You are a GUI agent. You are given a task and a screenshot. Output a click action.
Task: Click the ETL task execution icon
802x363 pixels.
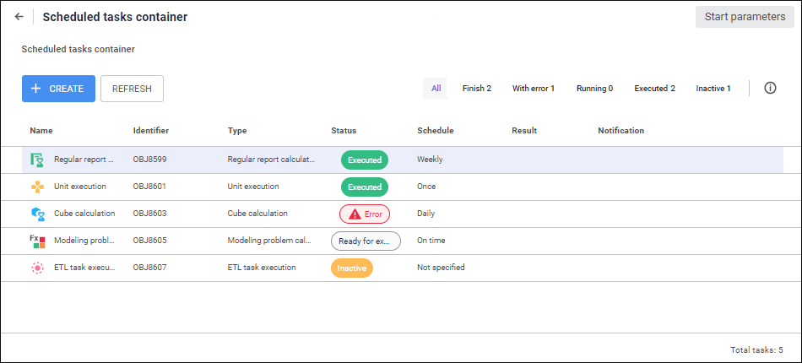click(x=37, y=268)
